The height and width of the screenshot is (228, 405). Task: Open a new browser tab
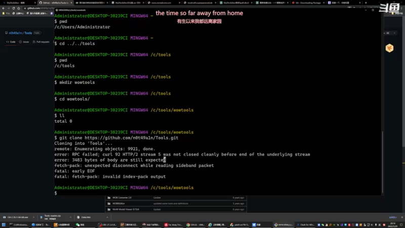(366, 3)
